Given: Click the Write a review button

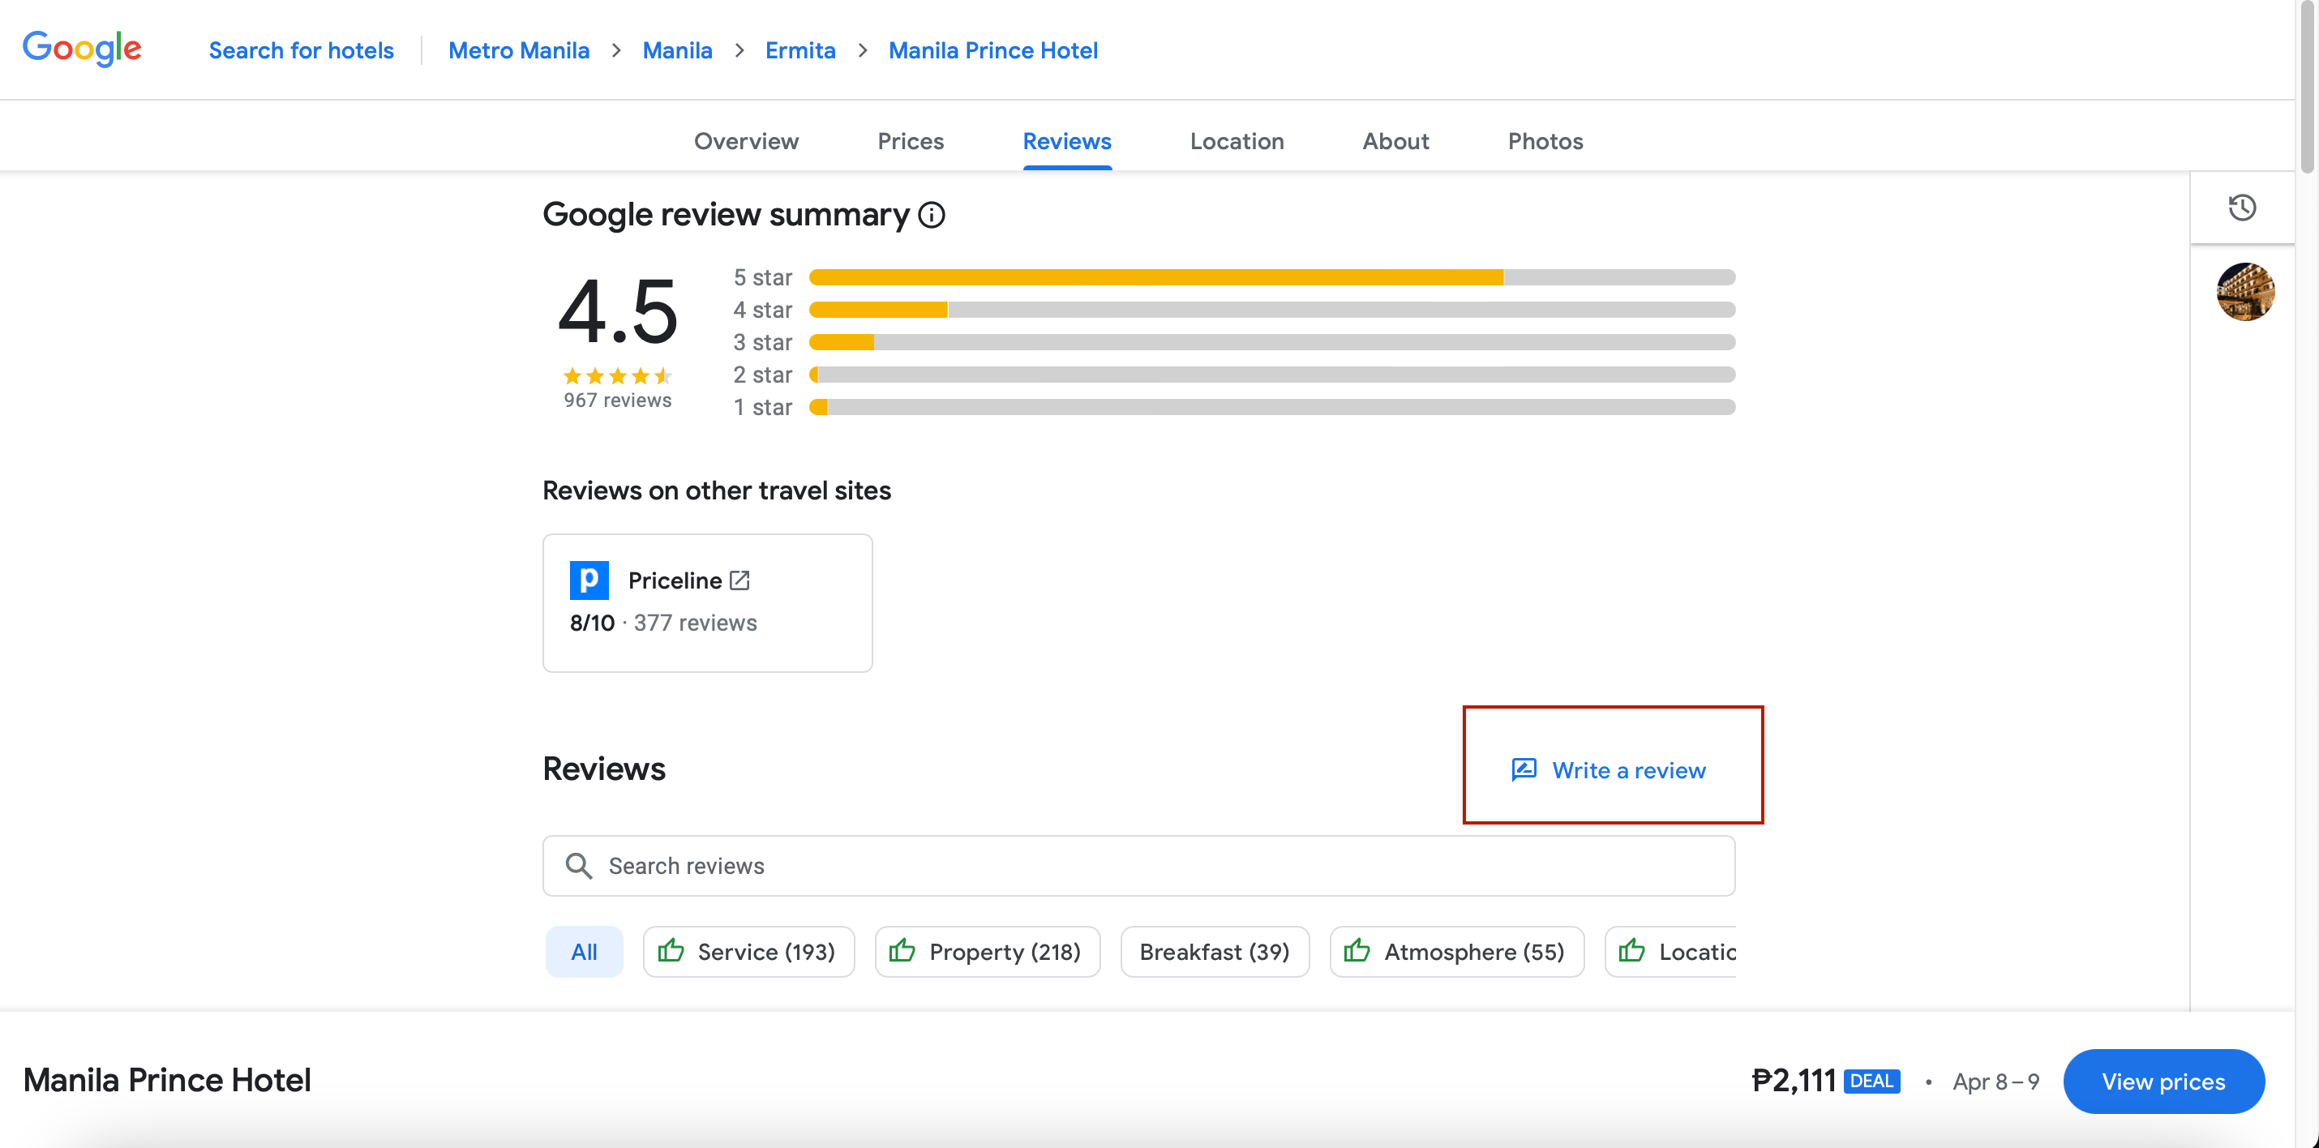Looking at the screenshot, I should (x=1609, y=770).
